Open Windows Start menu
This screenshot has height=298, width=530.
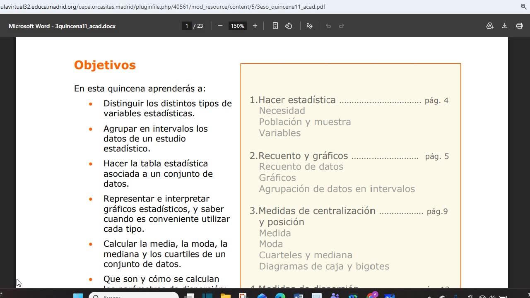(x=78, y=296)
